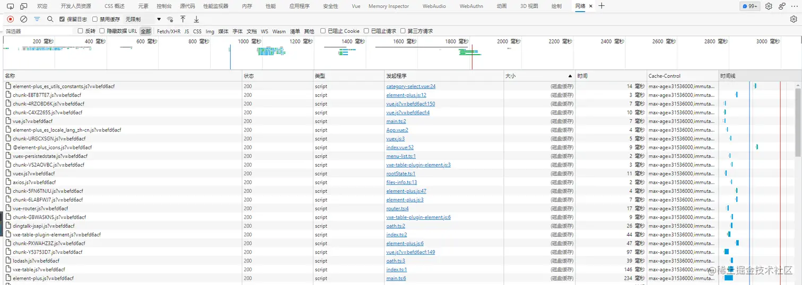Open DevTools settings gear in top bar
This screenshot has width=802, height=285.
point(769,6)
